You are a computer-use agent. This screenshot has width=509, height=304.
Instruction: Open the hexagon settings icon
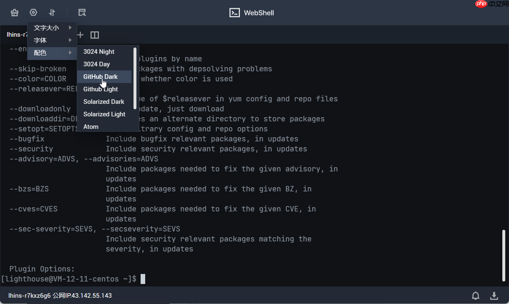point(33,13)
